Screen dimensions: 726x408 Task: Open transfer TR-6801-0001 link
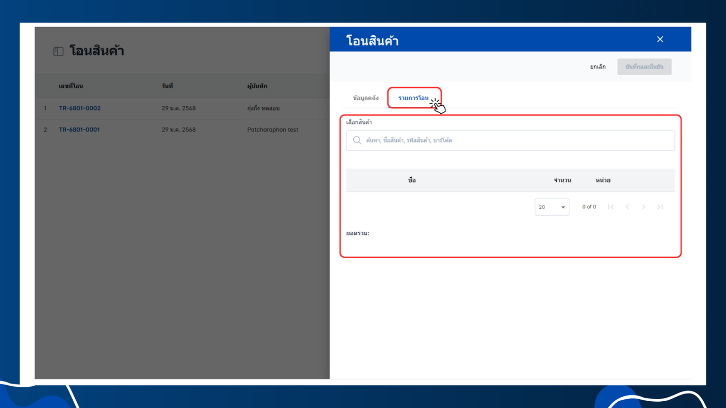click(79, 130)
